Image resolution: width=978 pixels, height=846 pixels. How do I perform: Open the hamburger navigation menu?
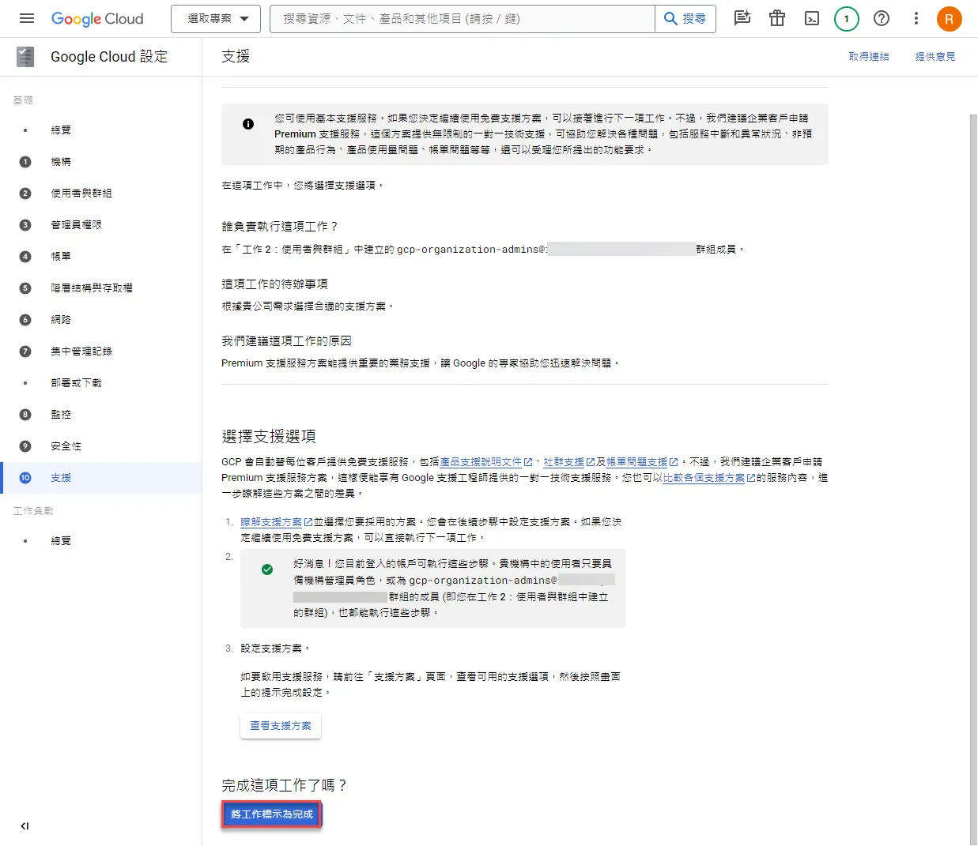(x=27, y=18)
